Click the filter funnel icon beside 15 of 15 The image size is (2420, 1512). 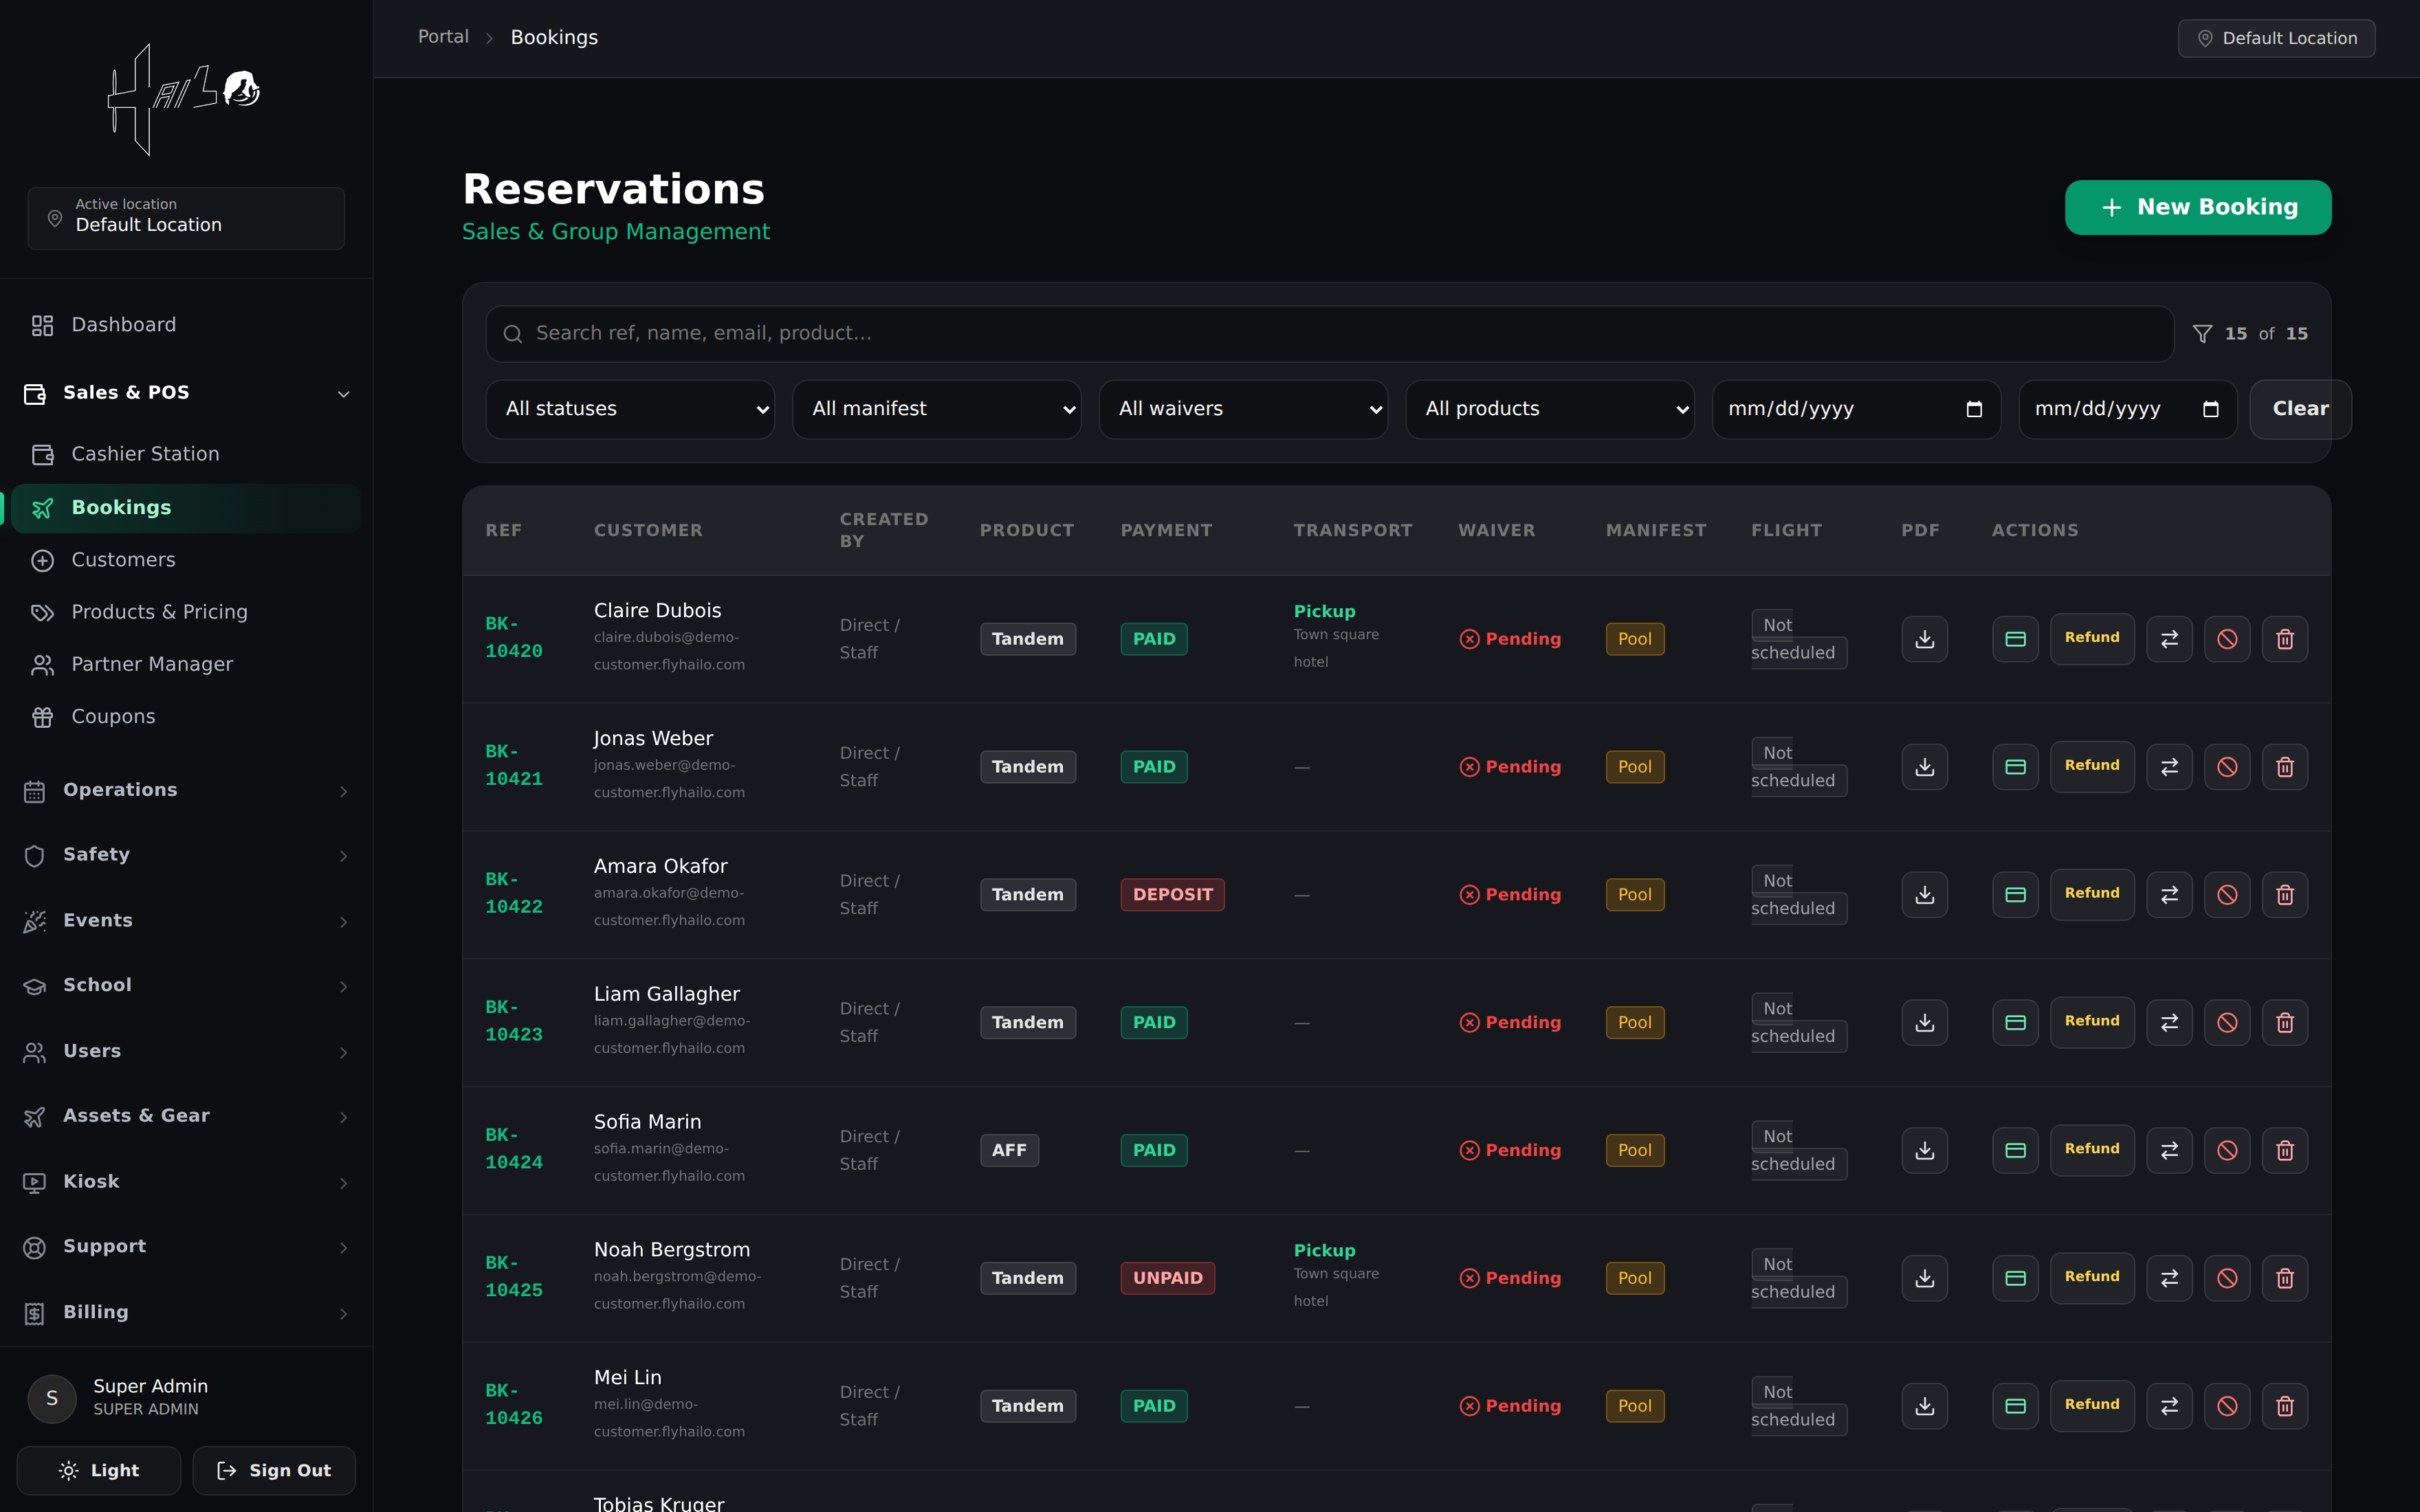point(2202,334)
